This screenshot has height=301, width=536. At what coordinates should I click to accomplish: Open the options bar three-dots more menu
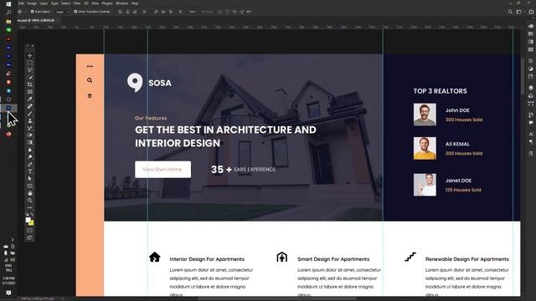click(x=192, y=12)
